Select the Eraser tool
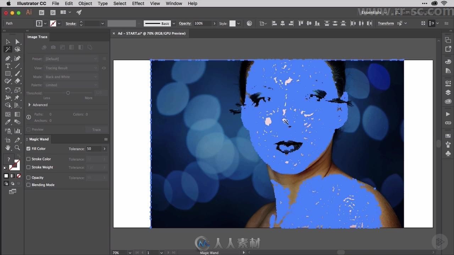This screenshot has height=255, width=454. (17, 81)
